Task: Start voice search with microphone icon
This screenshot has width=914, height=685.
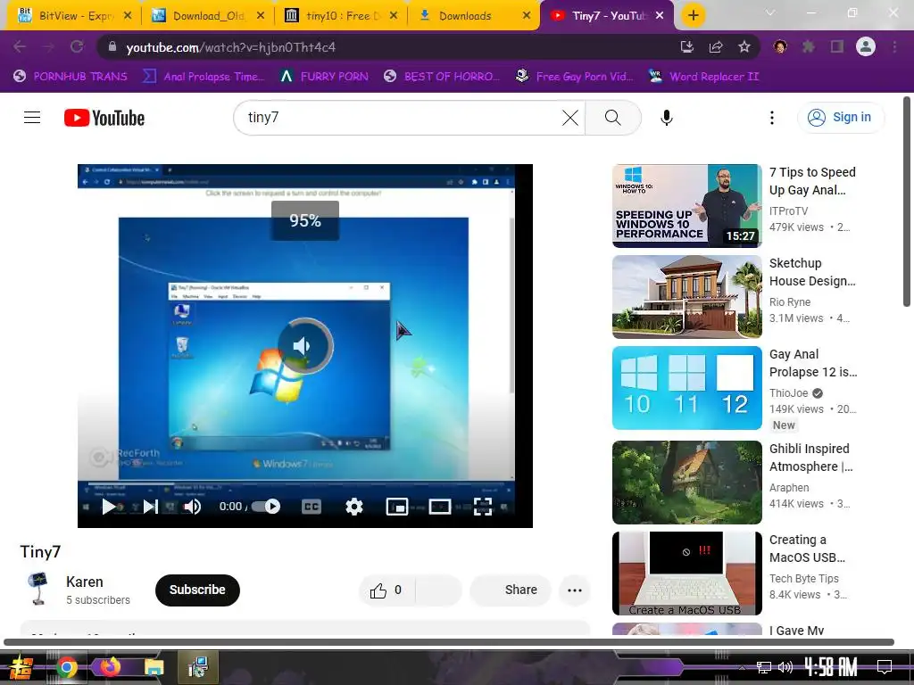Action: click(666, 118)
